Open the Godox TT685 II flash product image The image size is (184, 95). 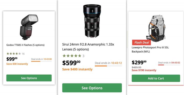29,27
